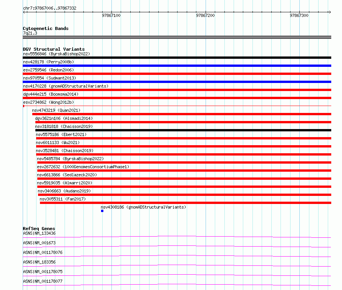
Task: Open the nsv3055311 (Fan2017) label
Action: click(63, 199)
